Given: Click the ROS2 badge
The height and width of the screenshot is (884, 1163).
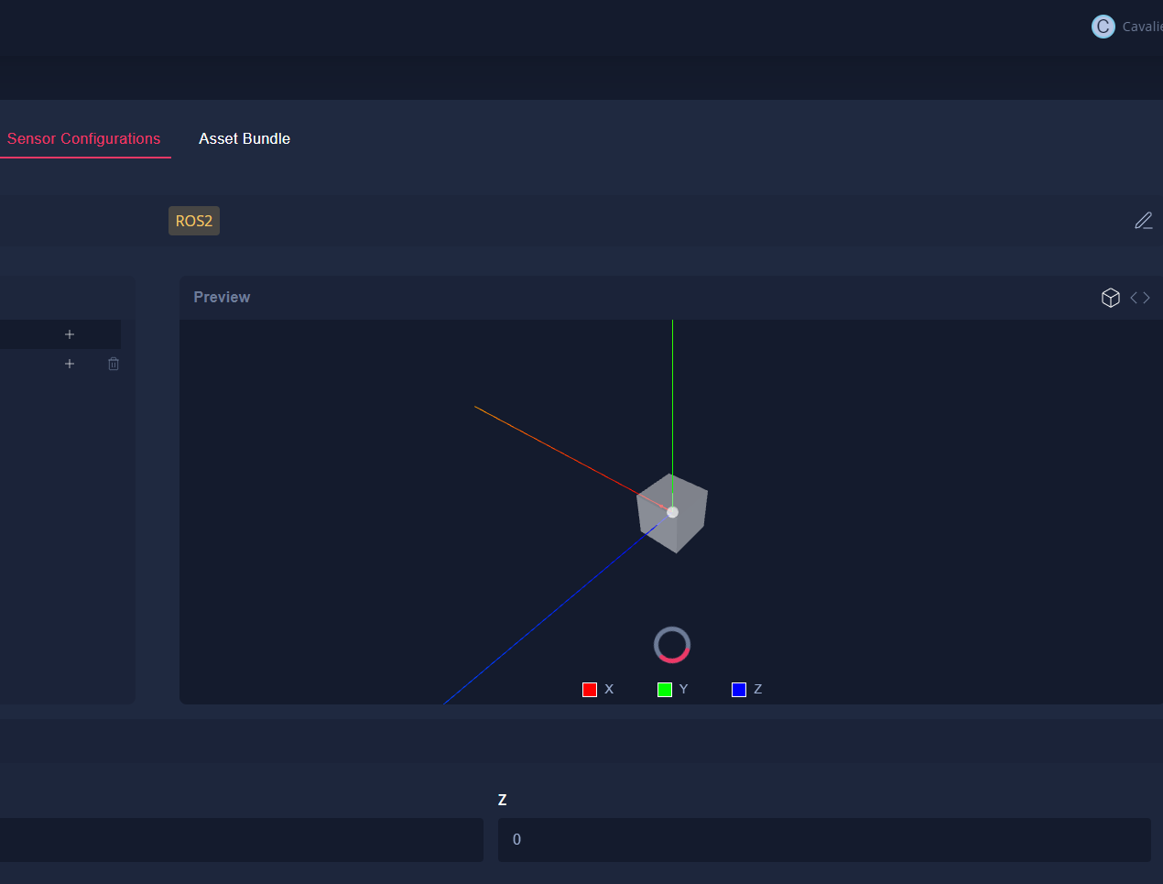Looking at the screenshot, I should coord(193,221).
